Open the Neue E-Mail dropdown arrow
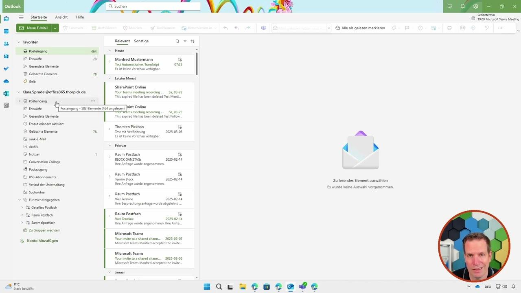 point(55,28)
